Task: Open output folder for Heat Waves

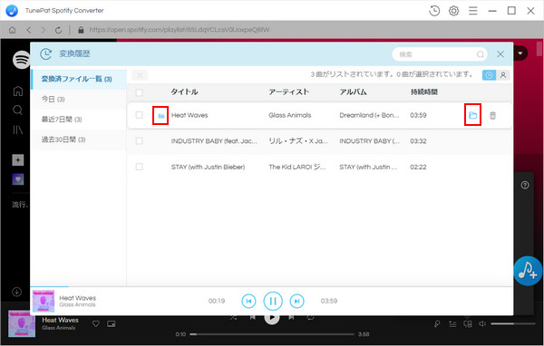Action: (x=472, y=115)
